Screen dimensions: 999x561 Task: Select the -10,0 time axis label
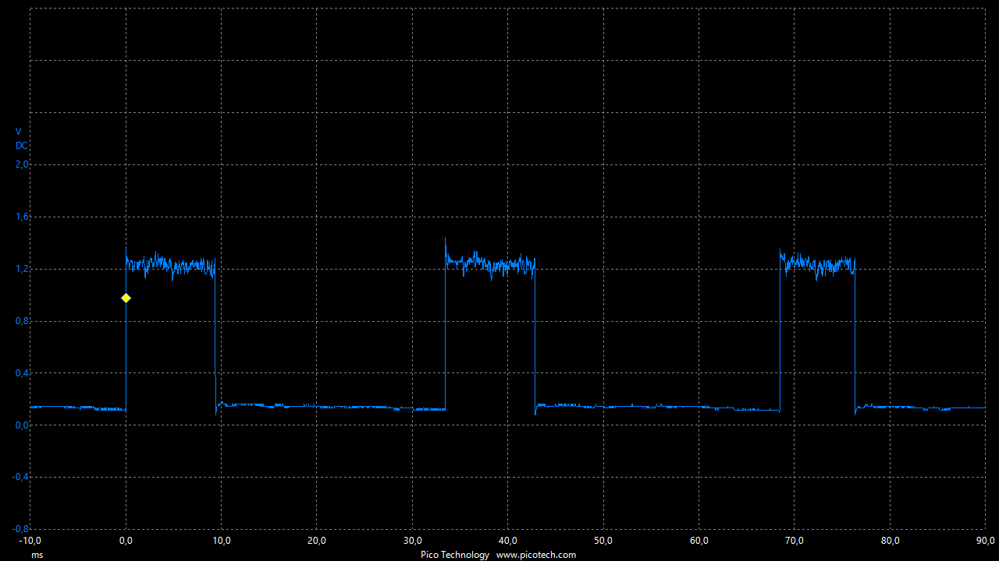[x=30, y=541]
